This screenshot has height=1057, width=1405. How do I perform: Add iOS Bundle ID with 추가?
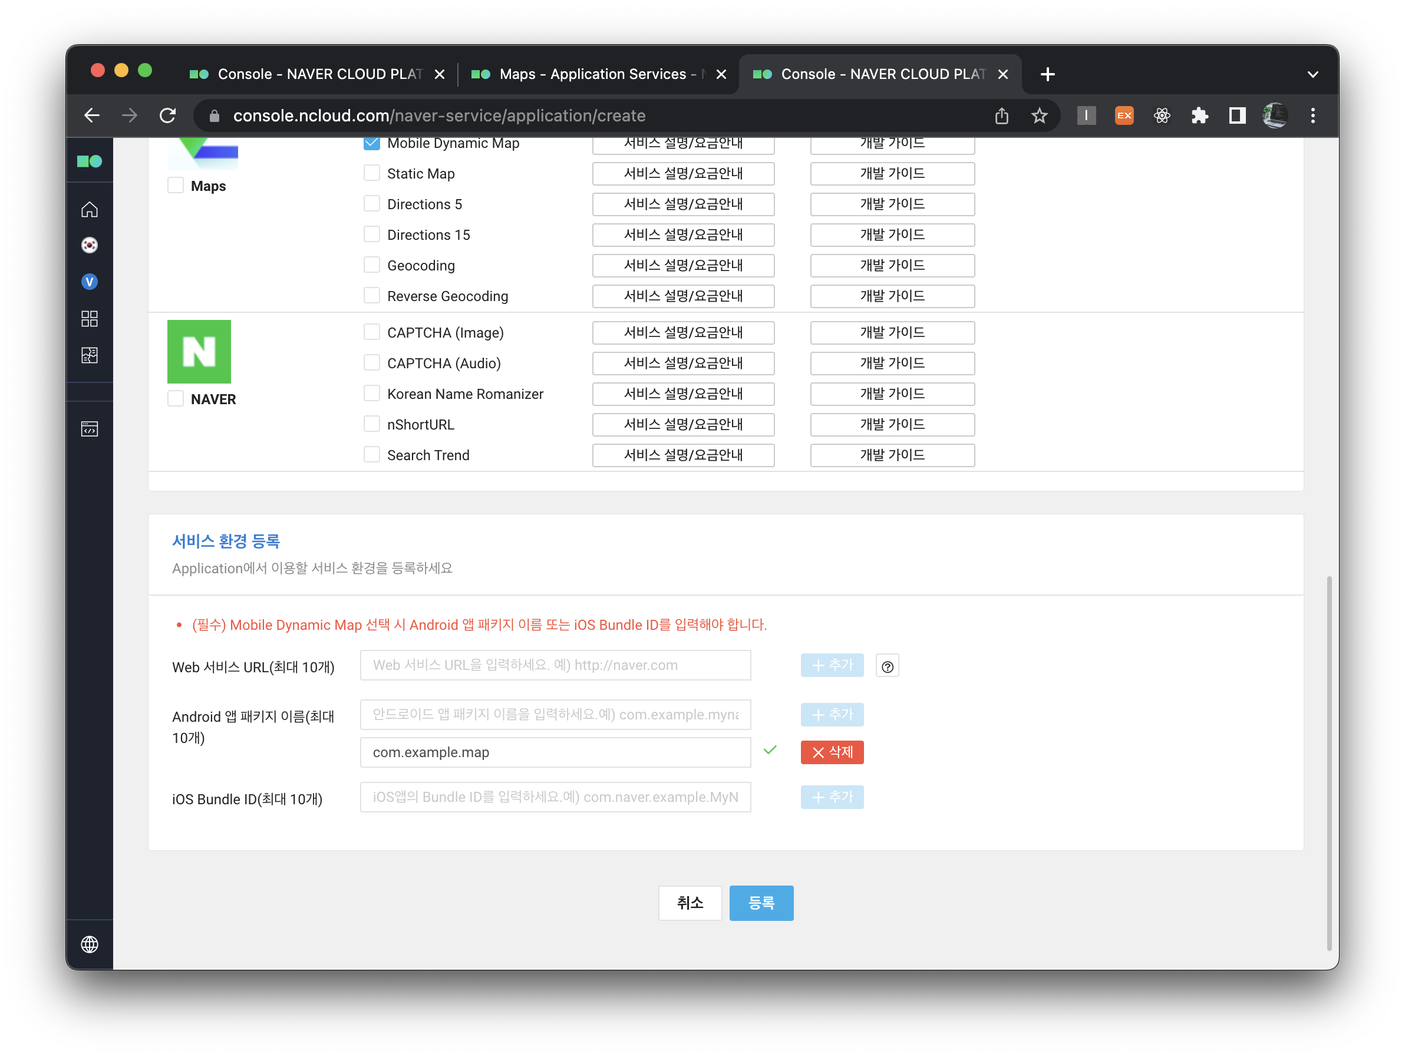coord(832,797)
